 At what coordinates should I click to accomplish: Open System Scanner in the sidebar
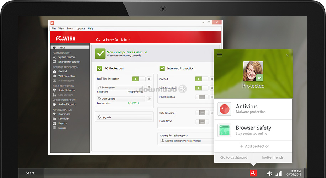click(67, 57)
